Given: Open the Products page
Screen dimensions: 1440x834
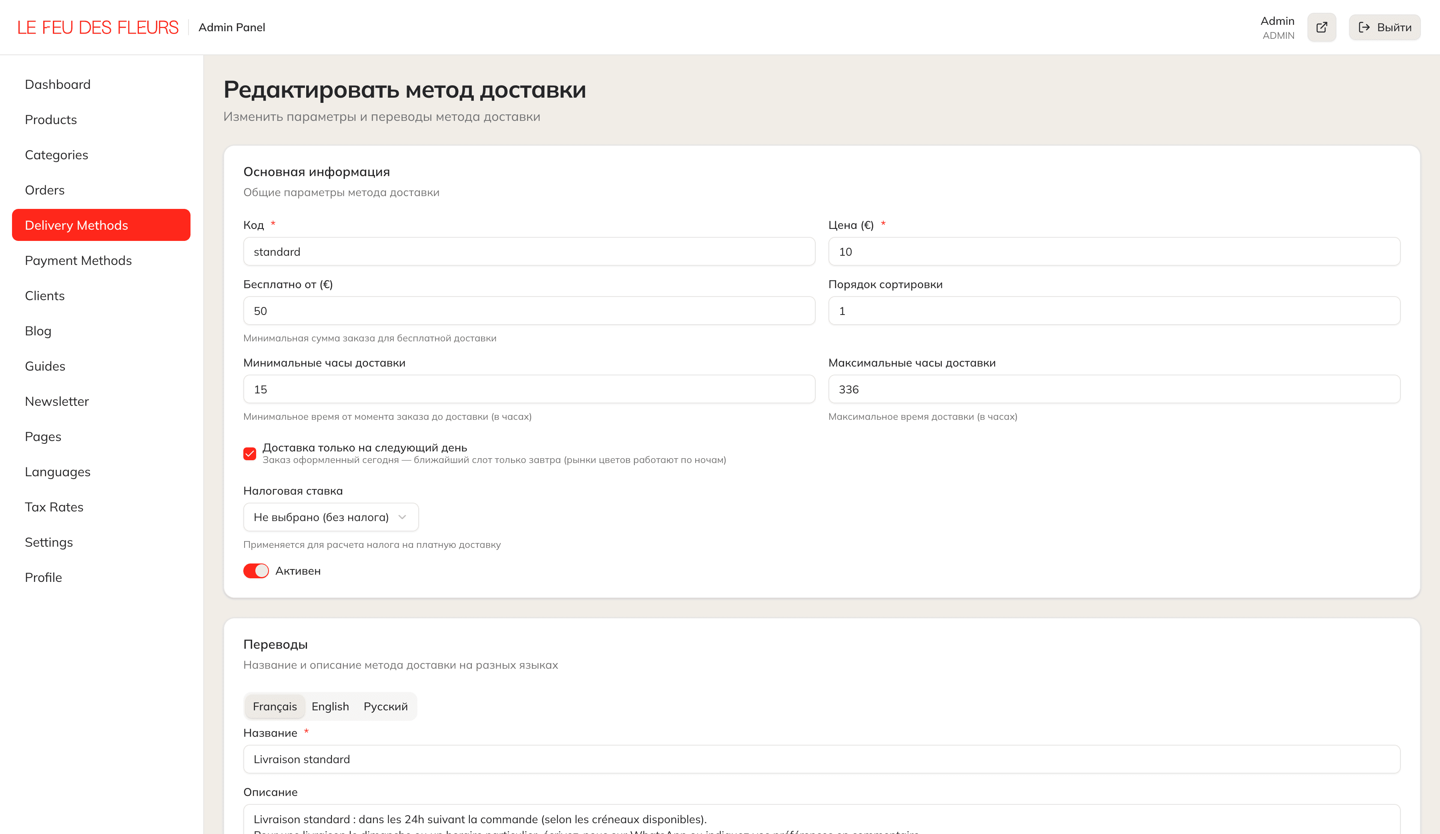Looking at the screenshot, I should [51, 119].
